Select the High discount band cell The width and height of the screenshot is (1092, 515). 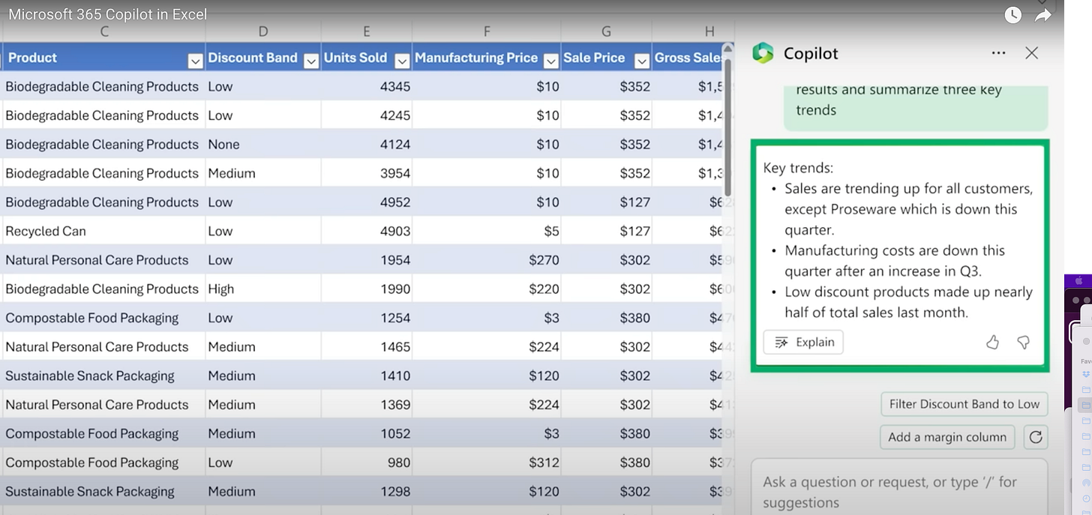[x=263, y=289]
